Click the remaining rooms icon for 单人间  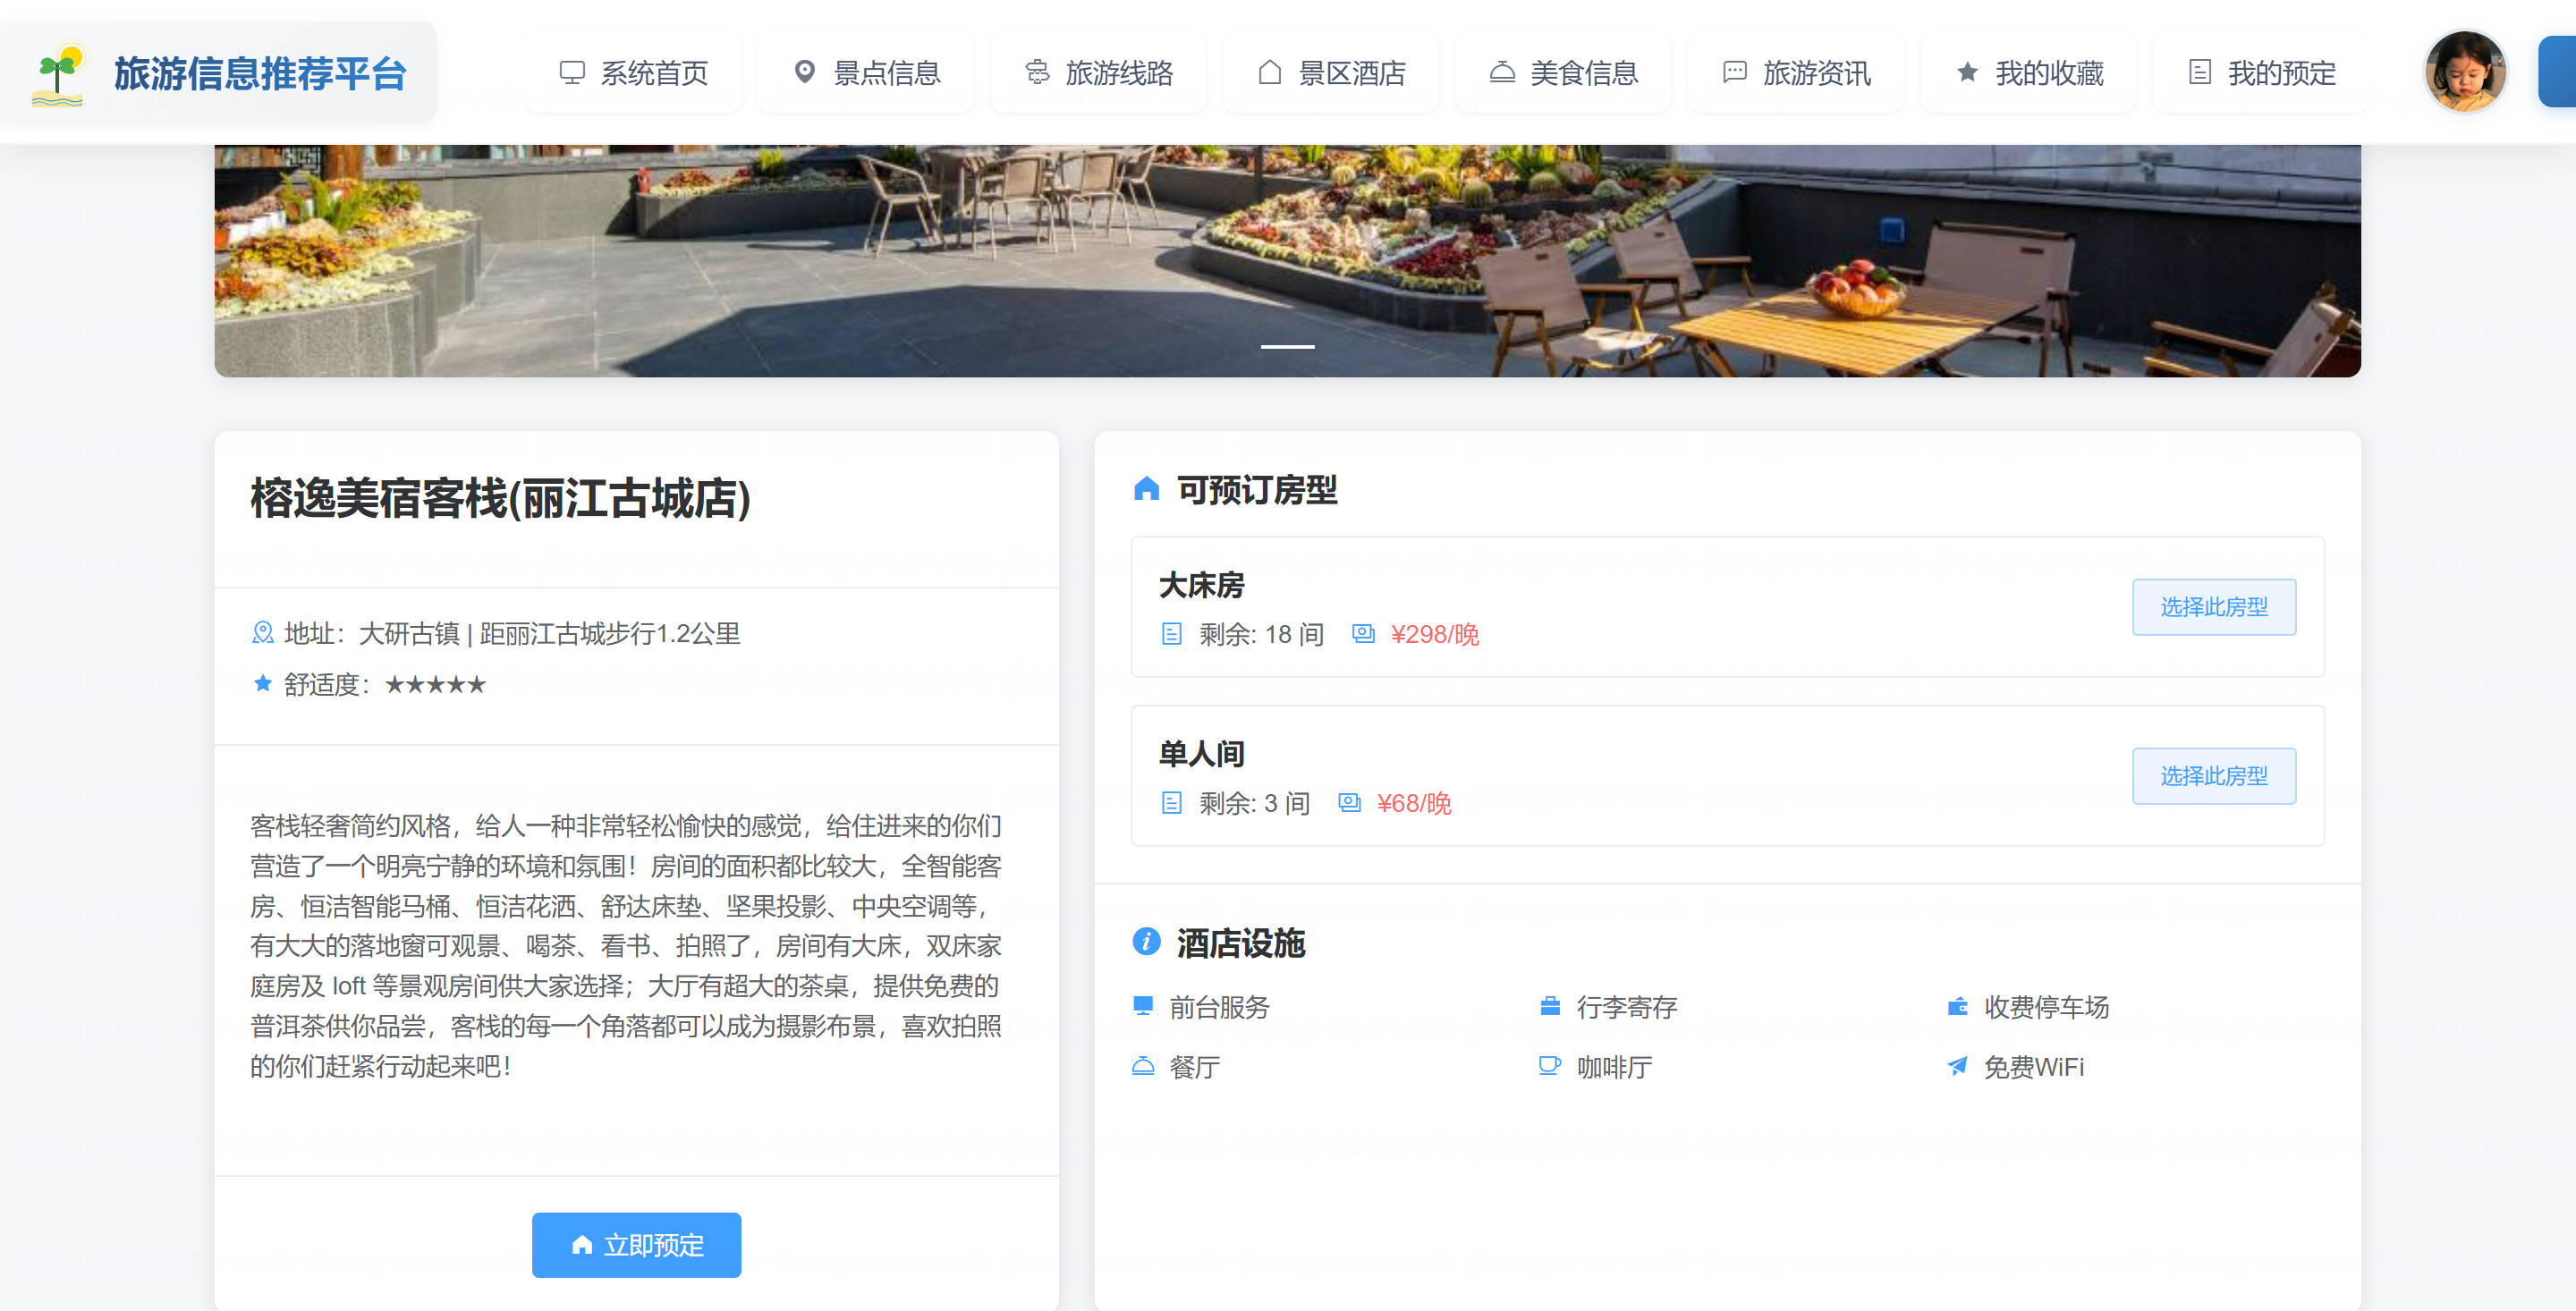1171,803
